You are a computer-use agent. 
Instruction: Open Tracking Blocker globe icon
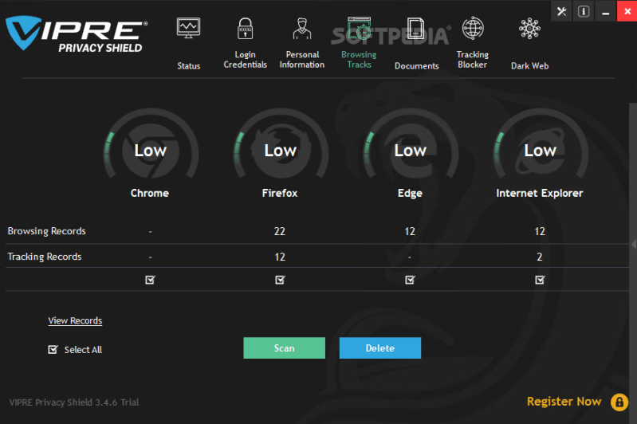tap(473, 28)
